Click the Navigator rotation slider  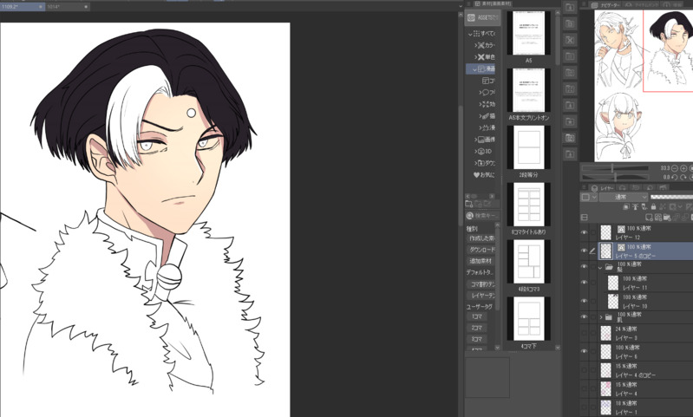click(x=615, y=177)
